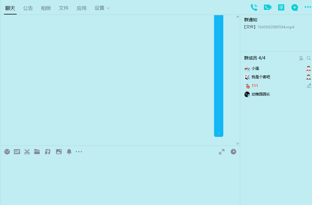Click chat scroll up arrow
312x205 pixels.
237,17
